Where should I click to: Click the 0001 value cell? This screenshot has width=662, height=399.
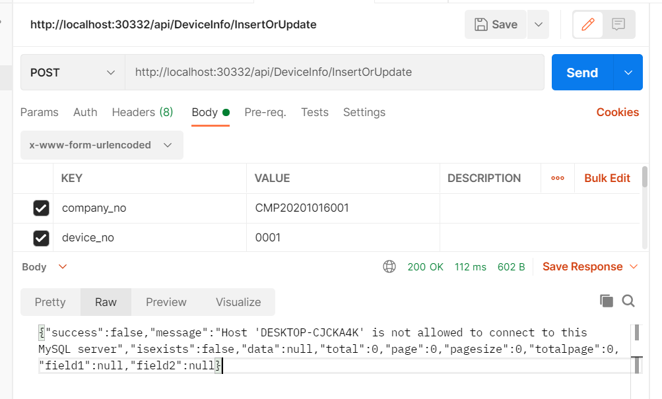pos(343,238)
